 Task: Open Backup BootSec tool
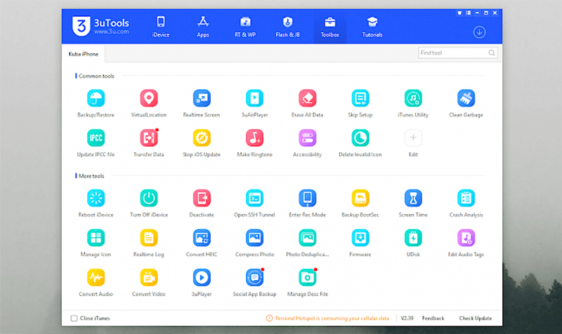[360, 198]
